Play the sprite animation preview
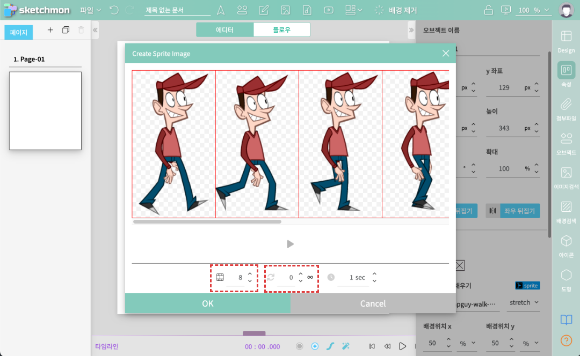Screen dimensions: 580x356 click(291, 244)
